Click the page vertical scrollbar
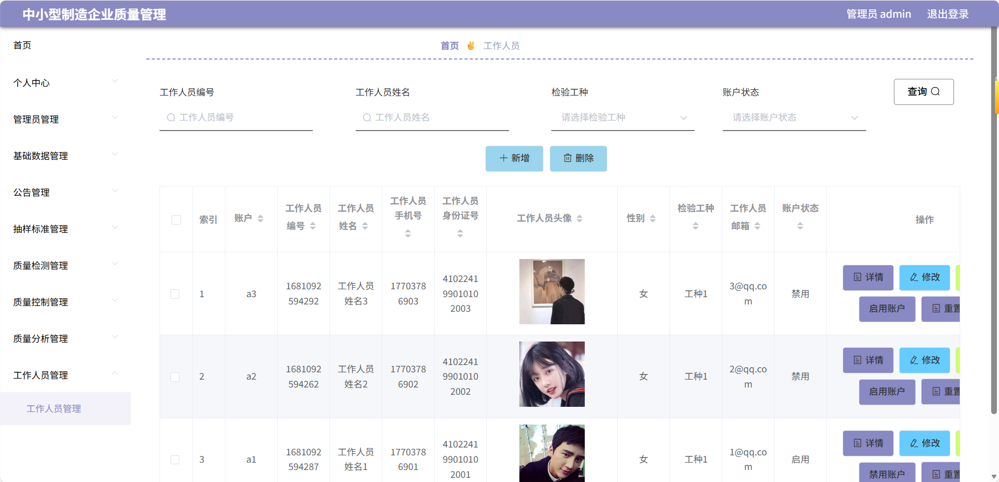The image size is (999, 482). (x=994, y=219)
